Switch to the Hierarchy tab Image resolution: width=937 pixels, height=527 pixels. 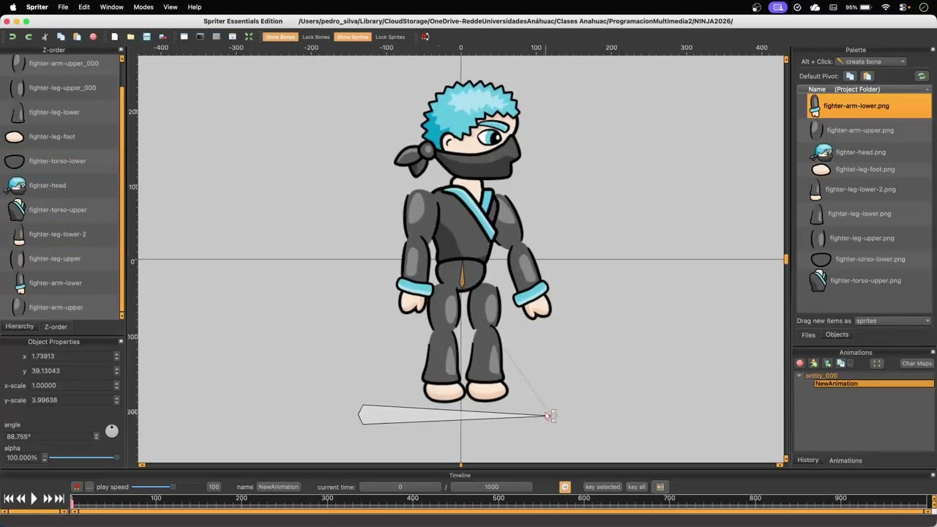(x=20, y=326)
